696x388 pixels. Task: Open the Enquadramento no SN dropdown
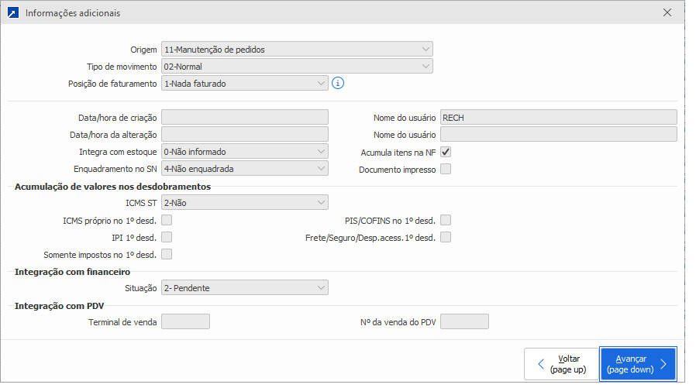tap(245, 168)
